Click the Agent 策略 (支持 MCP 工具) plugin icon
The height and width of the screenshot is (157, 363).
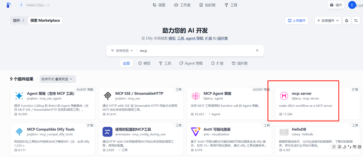(19, 96)
